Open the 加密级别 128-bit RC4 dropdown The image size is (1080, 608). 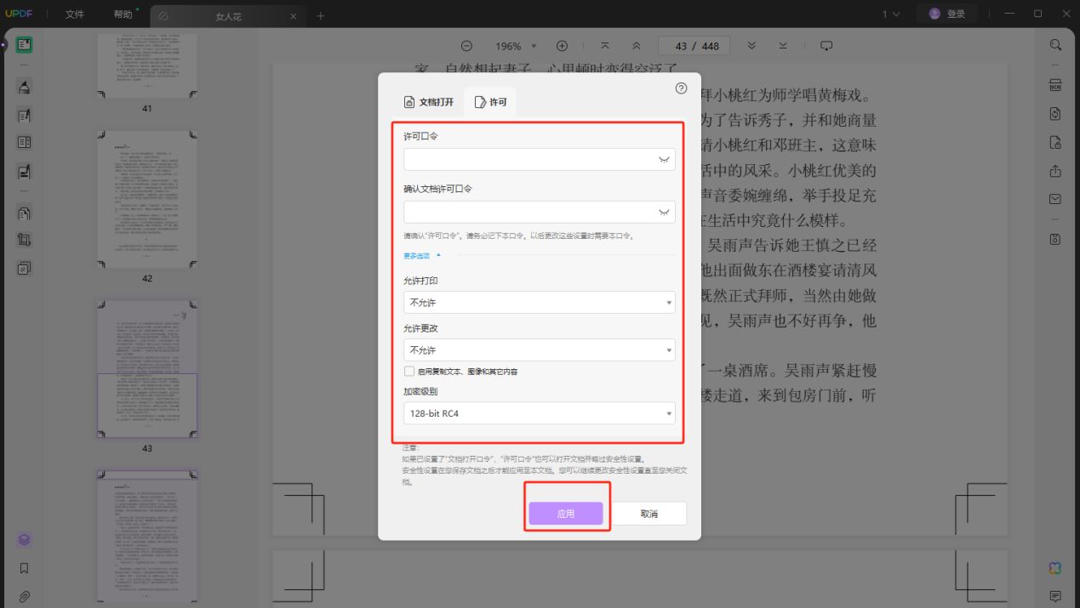[x=540, y=413]
